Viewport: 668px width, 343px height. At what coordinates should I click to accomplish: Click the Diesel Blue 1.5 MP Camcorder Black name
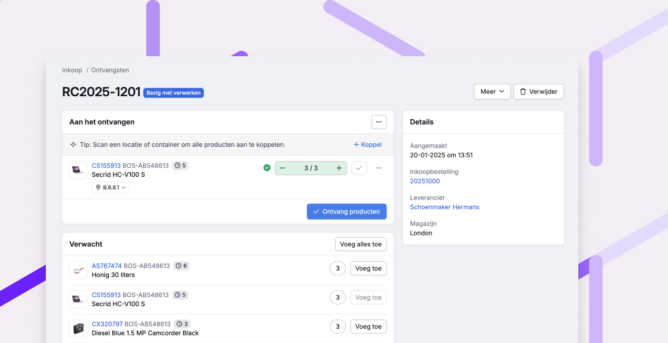click(145, 333)
